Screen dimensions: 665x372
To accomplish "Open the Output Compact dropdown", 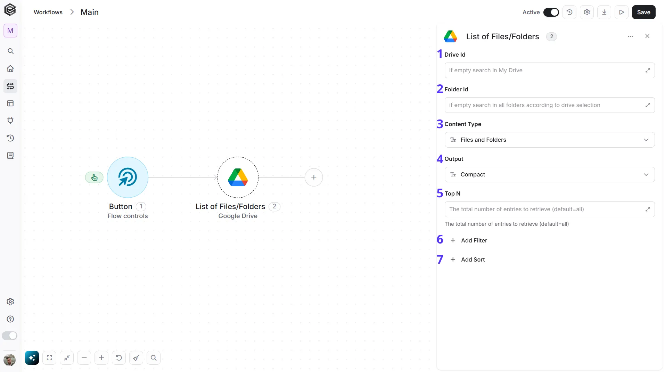I will click(x=550, y=174).
